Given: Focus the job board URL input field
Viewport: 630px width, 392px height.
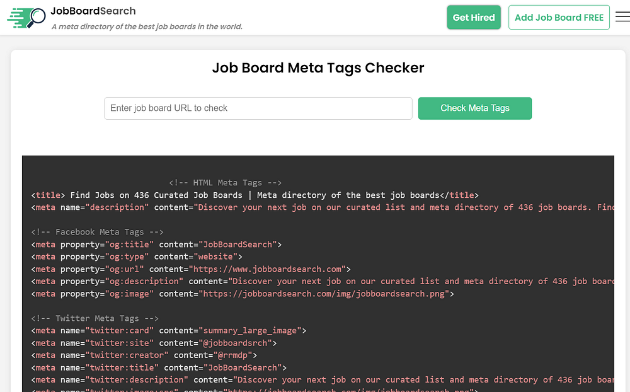Looking at the screenshot, I should pos(258,108).
